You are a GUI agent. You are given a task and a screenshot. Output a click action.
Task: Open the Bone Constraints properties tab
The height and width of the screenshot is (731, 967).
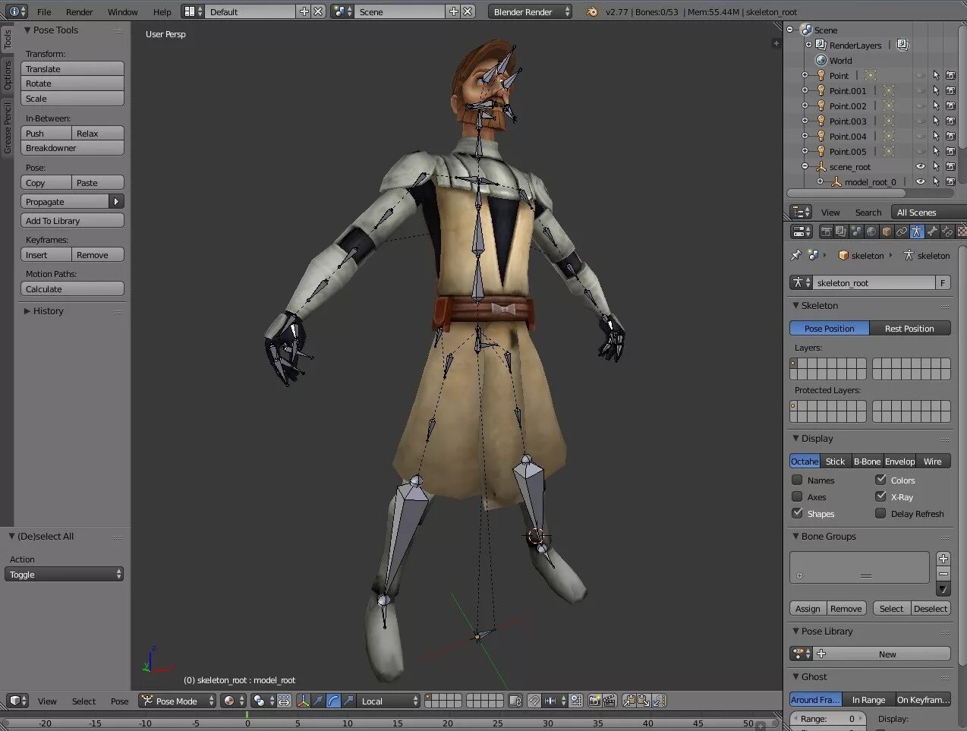pyautogui.click(x=947, y=232)
